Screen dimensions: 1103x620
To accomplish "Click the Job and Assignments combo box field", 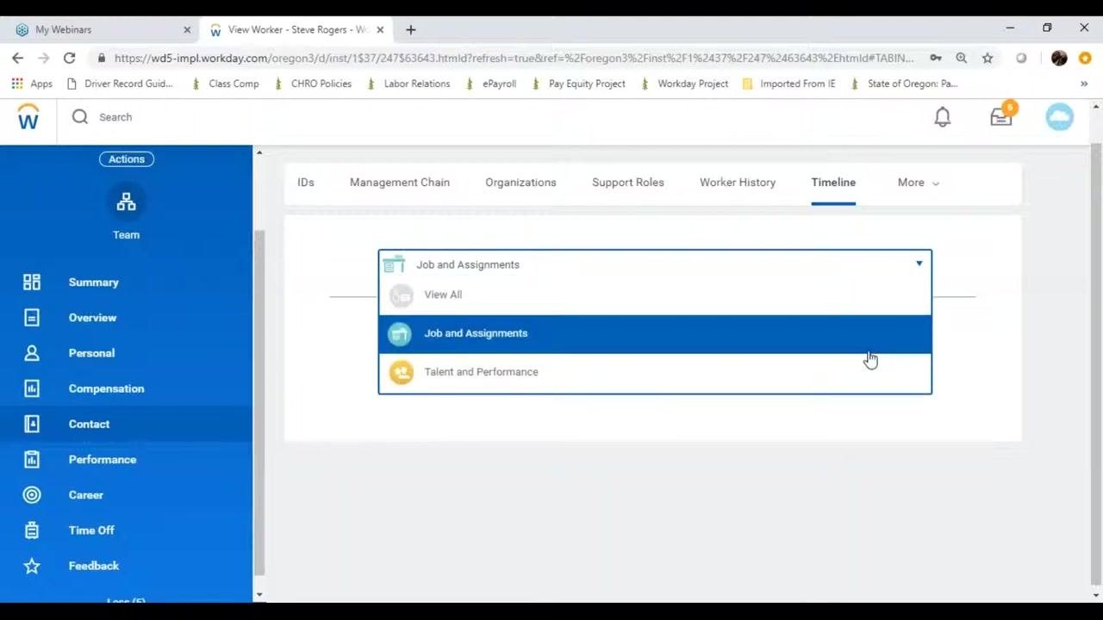I will [655, 264].
